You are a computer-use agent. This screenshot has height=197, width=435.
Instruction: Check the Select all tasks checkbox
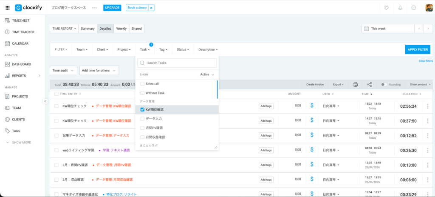pos(142,84)
